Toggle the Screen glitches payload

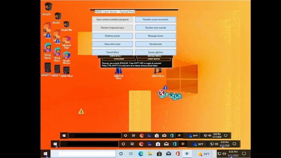pos(155,52)
